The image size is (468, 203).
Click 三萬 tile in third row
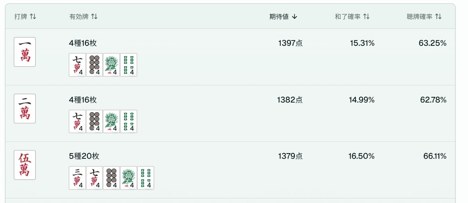coord(77,178)
